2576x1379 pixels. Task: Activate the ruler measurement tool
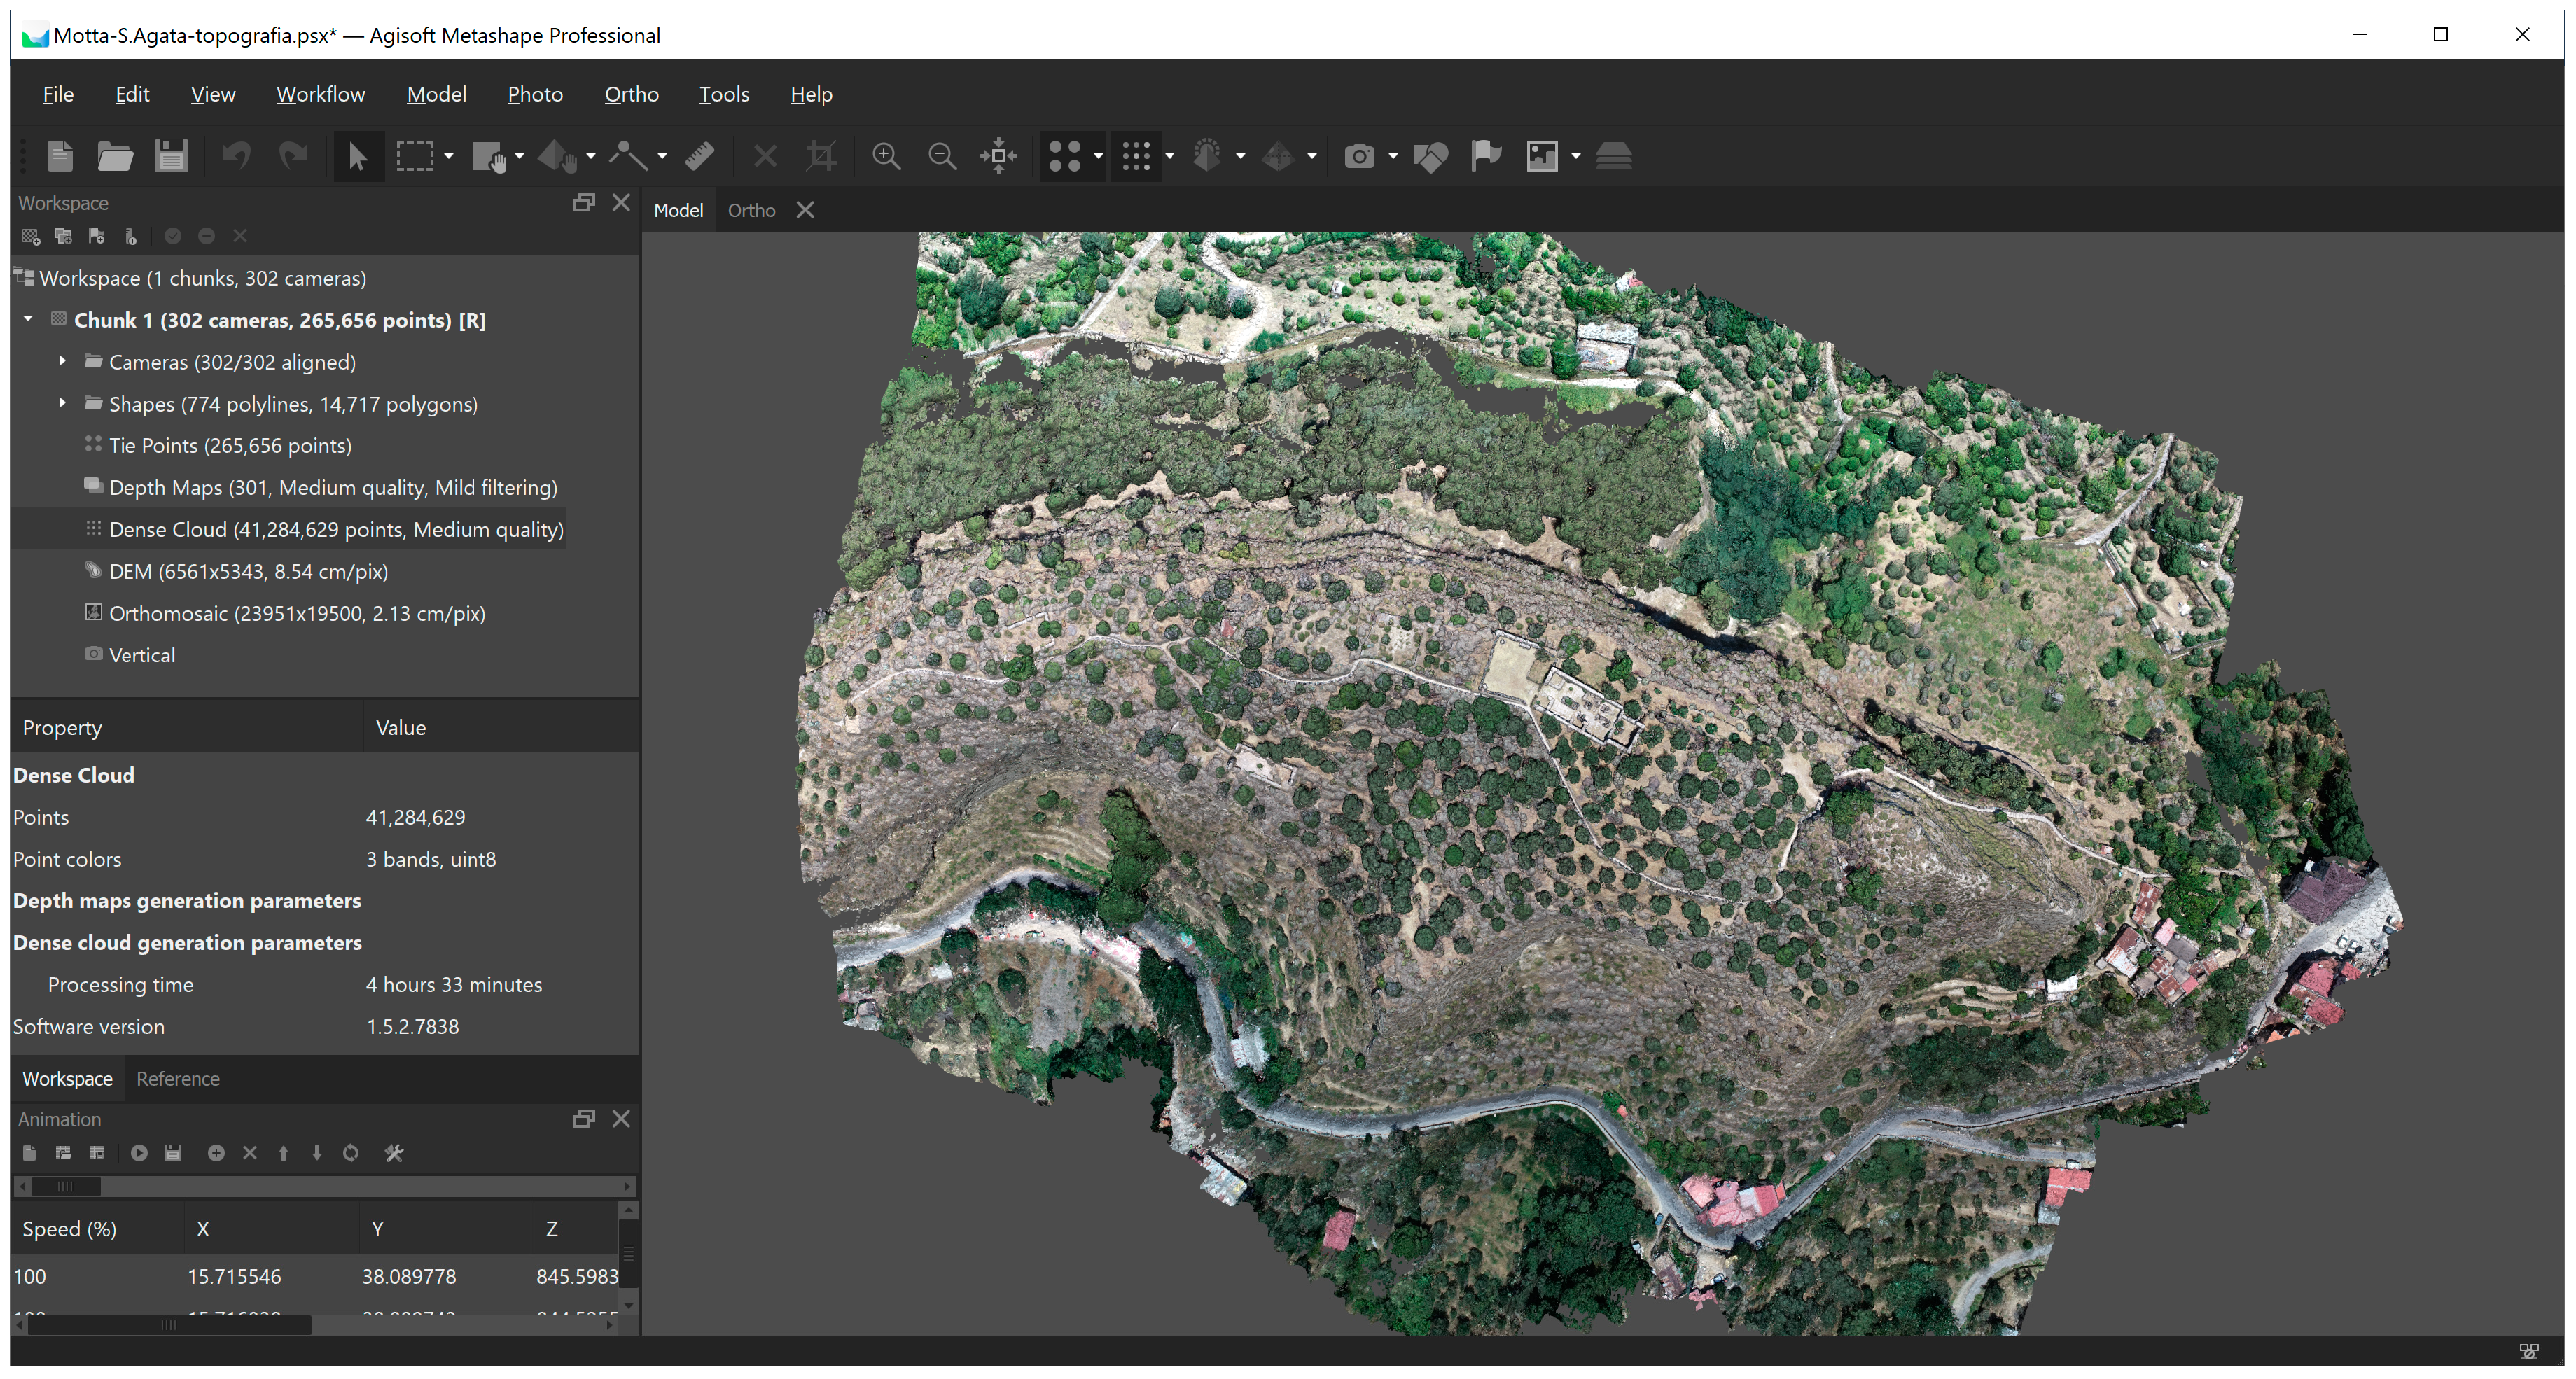pos(698,156)
